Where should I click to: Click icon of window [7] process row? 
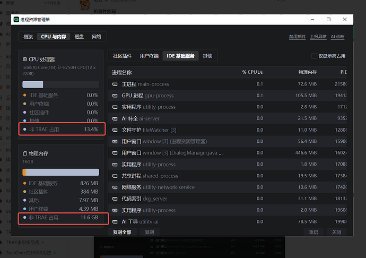tap(115, 141)
